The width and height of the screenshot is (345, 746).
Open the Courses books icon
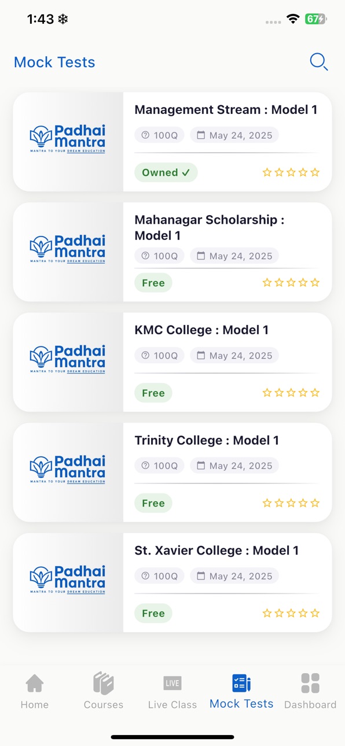[x=104, y=684]
